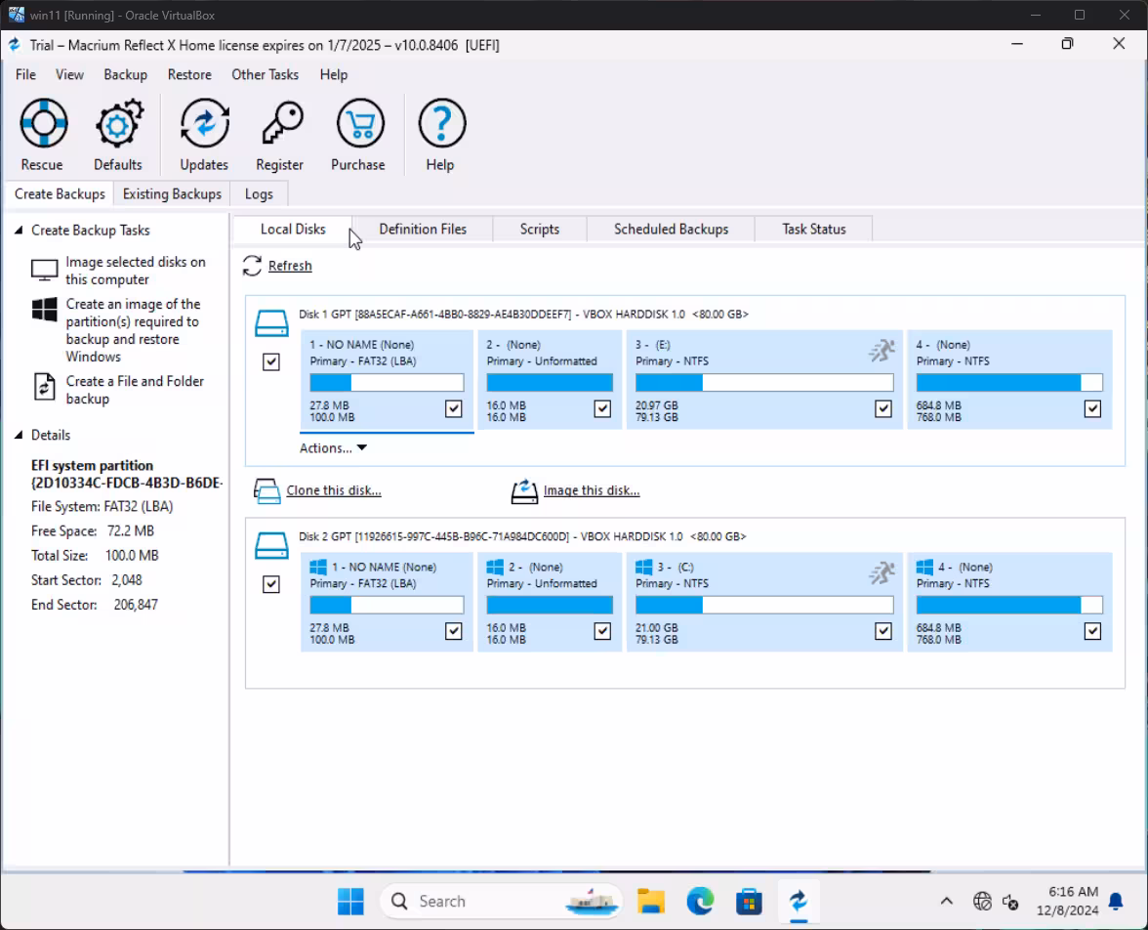The height and width of the screenshot is (930, 1148).
Task: Switch to the Definition Files tab
Action: point(423,230)
